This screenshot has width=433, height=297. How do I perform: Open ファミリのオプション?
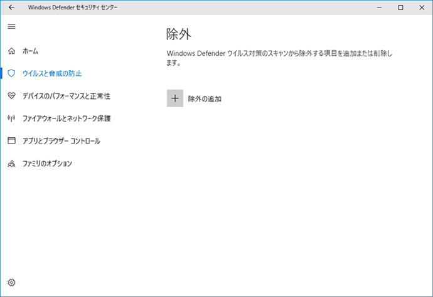(47, 164)
